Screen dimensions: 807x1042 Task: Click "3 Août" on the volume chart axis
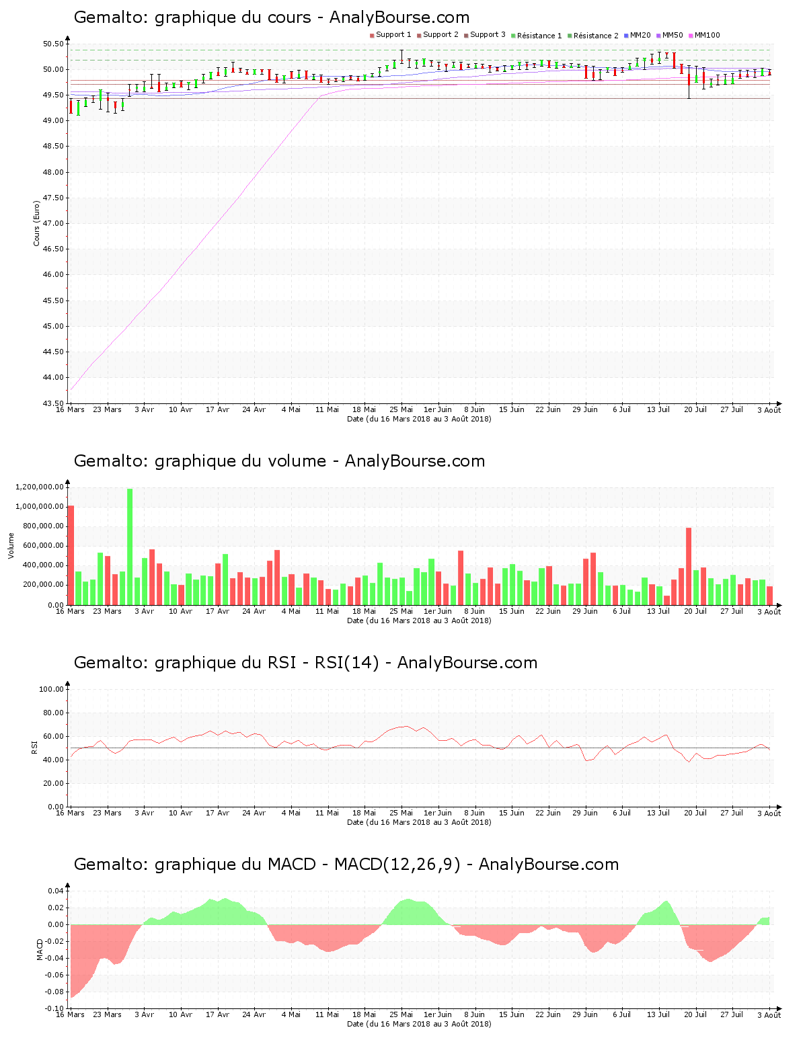click(769, 612)
